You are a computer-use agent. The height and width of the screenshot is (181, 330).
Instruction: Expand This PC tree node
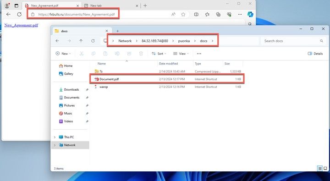pyautogui.click(x=55, y=137)
